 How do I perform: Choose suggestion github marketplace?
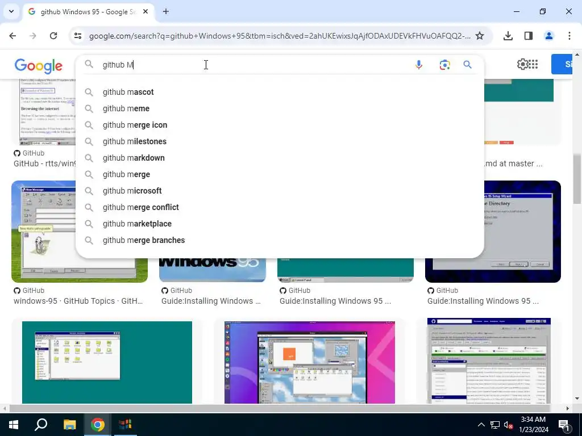coord(280,224)
